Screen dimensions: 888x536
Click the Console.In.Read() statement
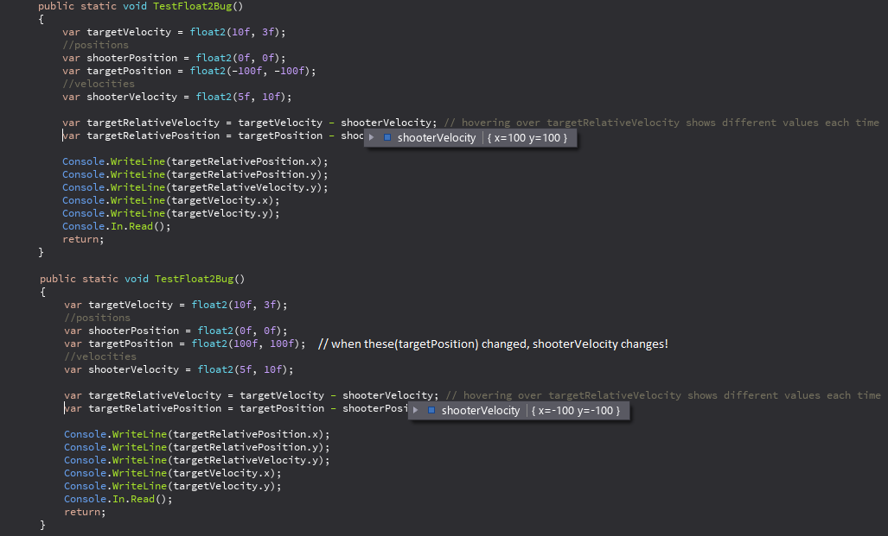(114, 226)
